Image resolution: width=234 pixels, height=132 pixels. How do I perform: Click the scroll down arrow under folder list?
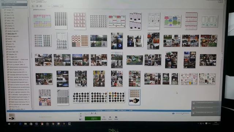(x=32, y=109)
